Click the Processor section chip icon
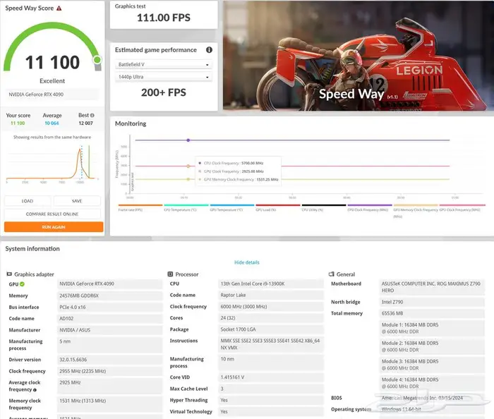This screenshot has height=419, width=494. tap(170, 274)
